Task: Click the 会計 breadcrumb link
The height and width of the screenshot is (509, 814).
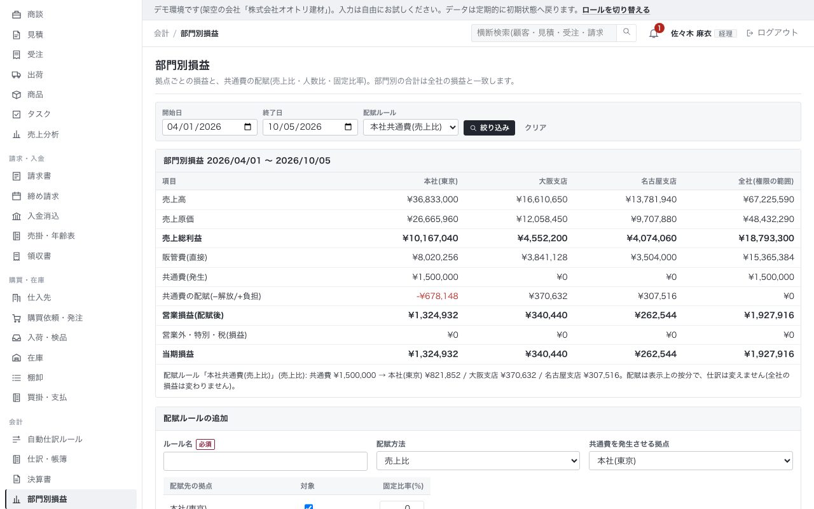Action: (162, 33)
